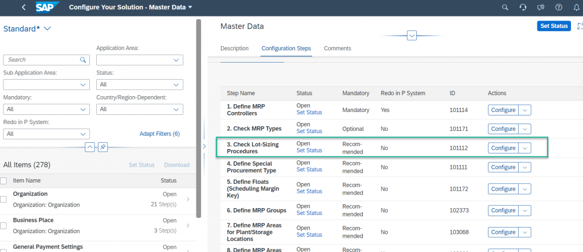The width and height of the screenshot is (583, 252).
Task: Open the help question mark icon
Action: pos(559,7)
